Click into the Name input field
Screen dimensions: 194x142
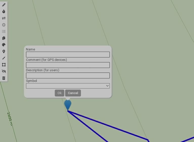click(x=68, y=55)
